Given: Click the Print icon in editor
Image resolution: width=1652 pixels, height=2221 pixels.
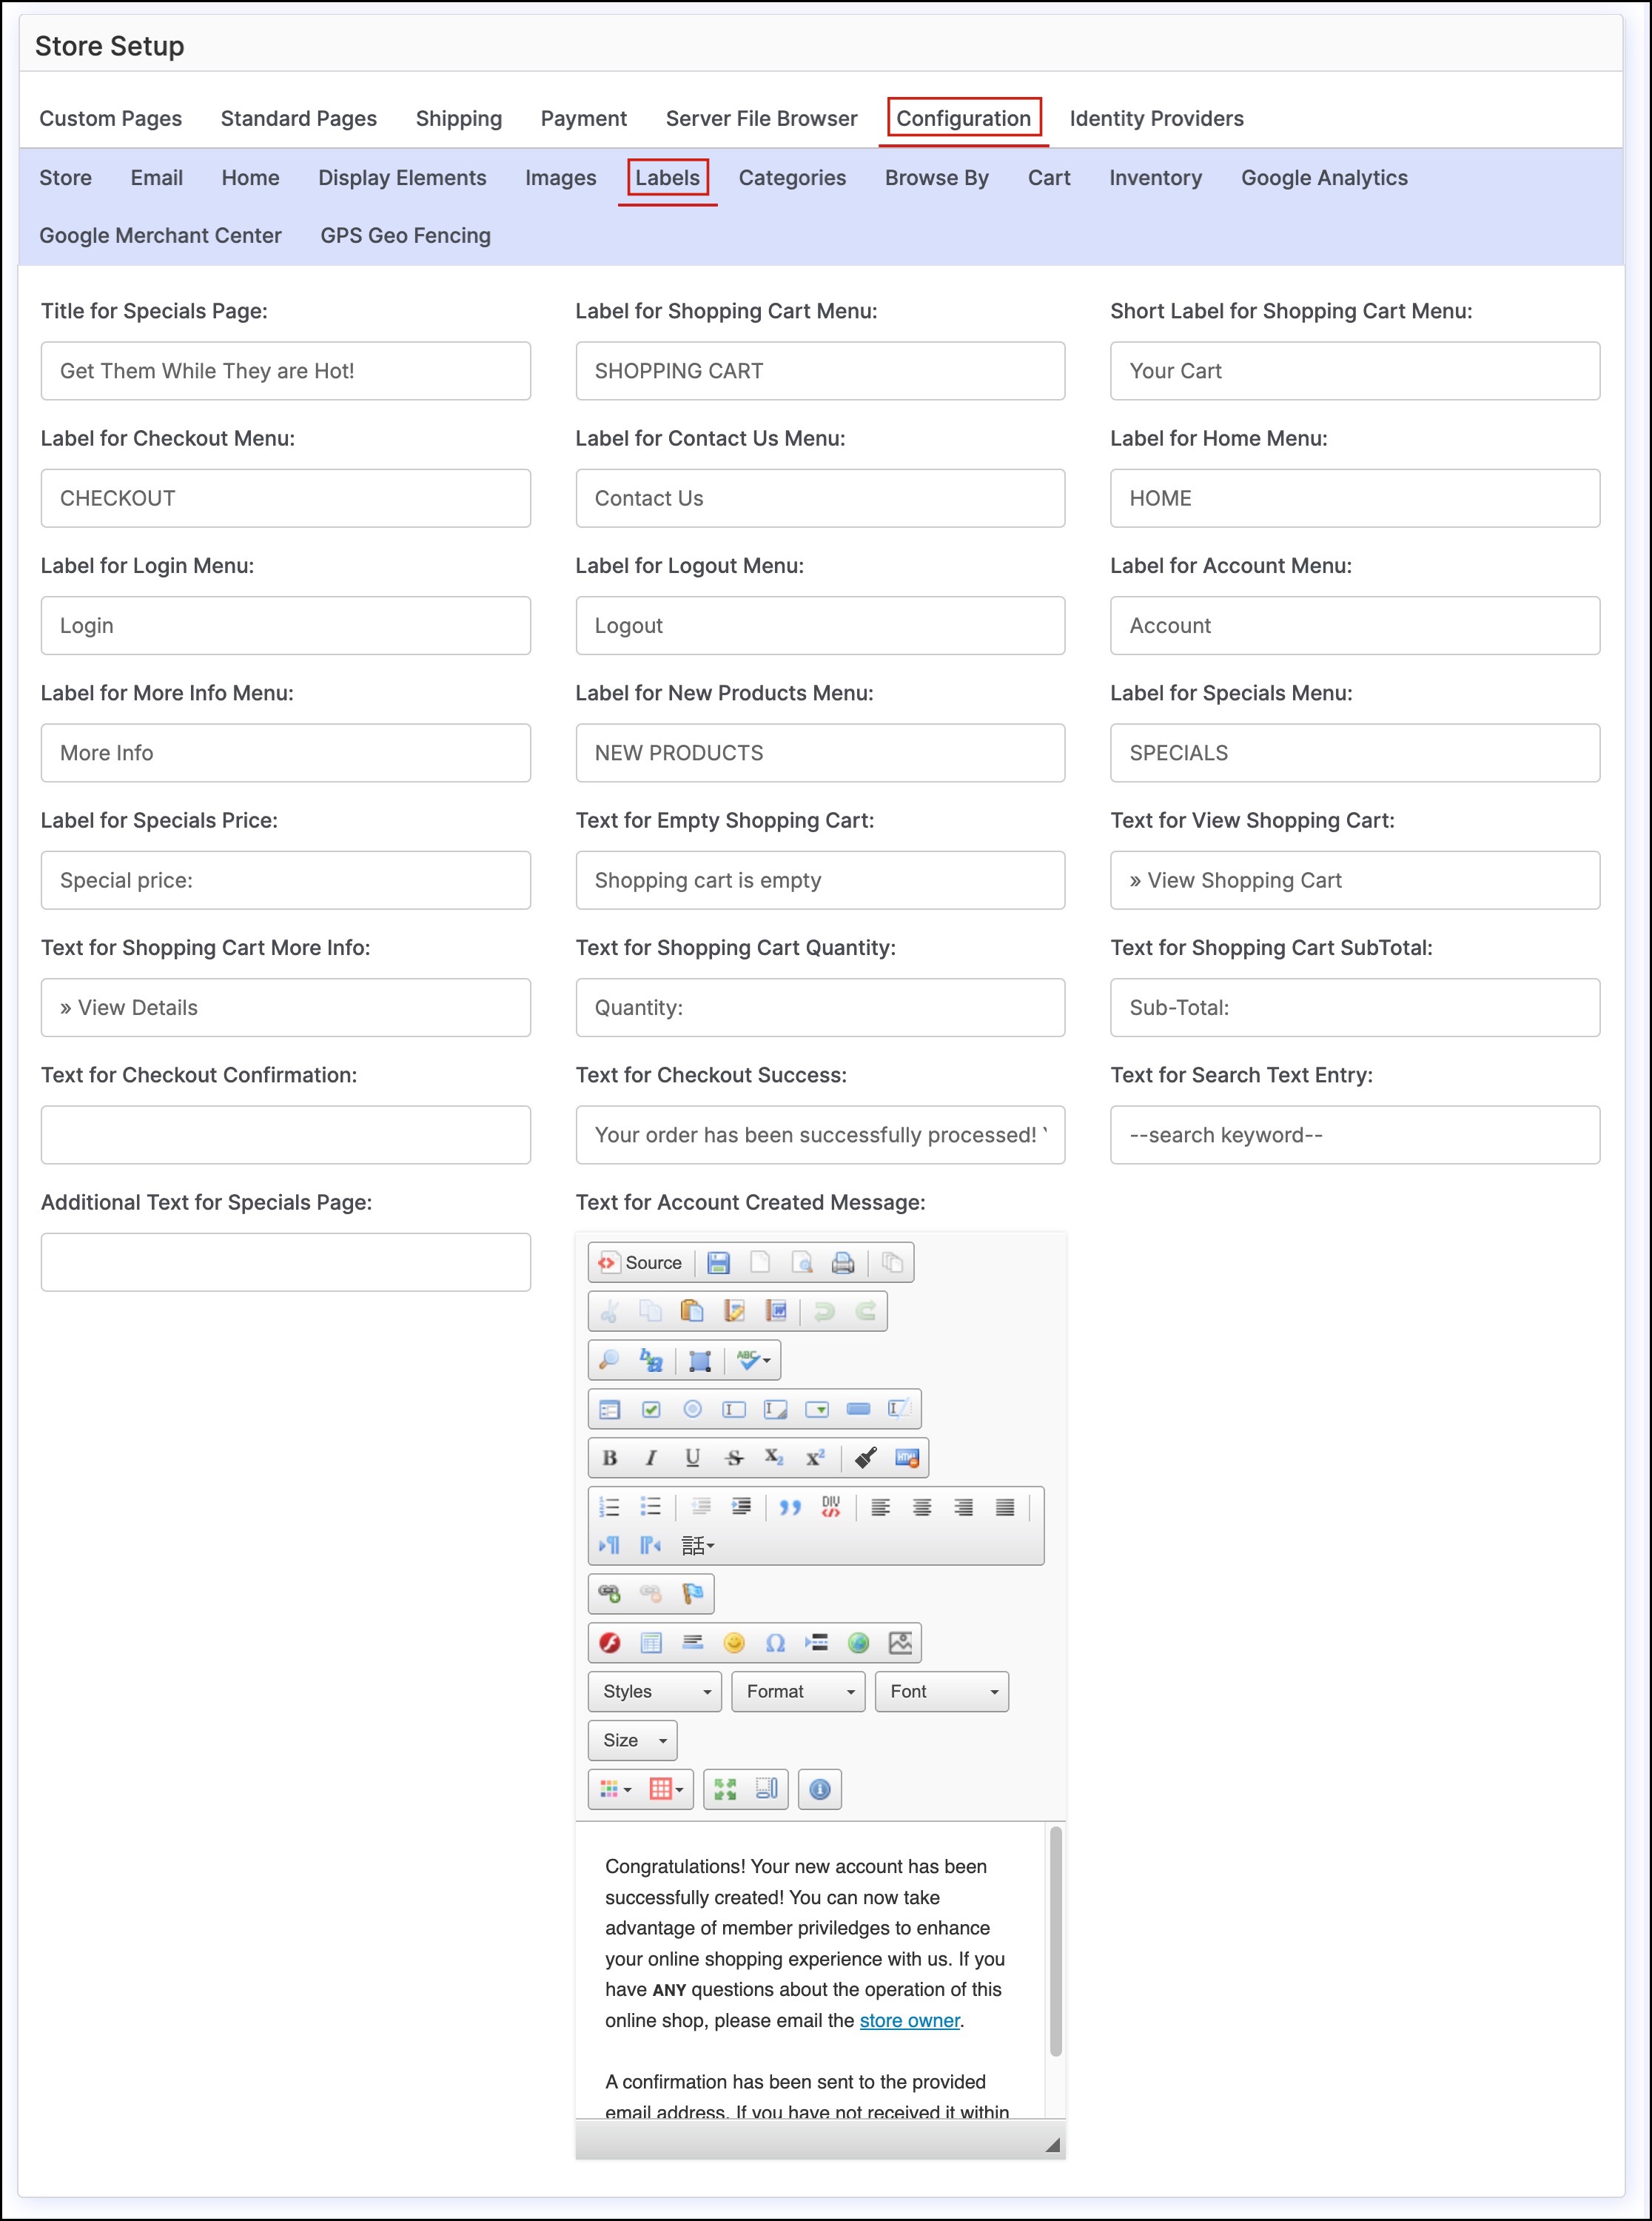Looking at the screenshot, I should click(843, 1262).
